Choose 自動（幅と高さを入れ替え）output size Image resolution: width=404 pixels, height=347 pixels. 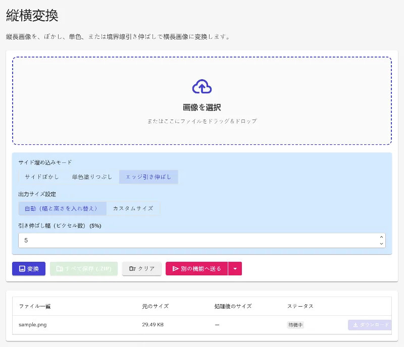pyautogui.click(x=62, y=208)
